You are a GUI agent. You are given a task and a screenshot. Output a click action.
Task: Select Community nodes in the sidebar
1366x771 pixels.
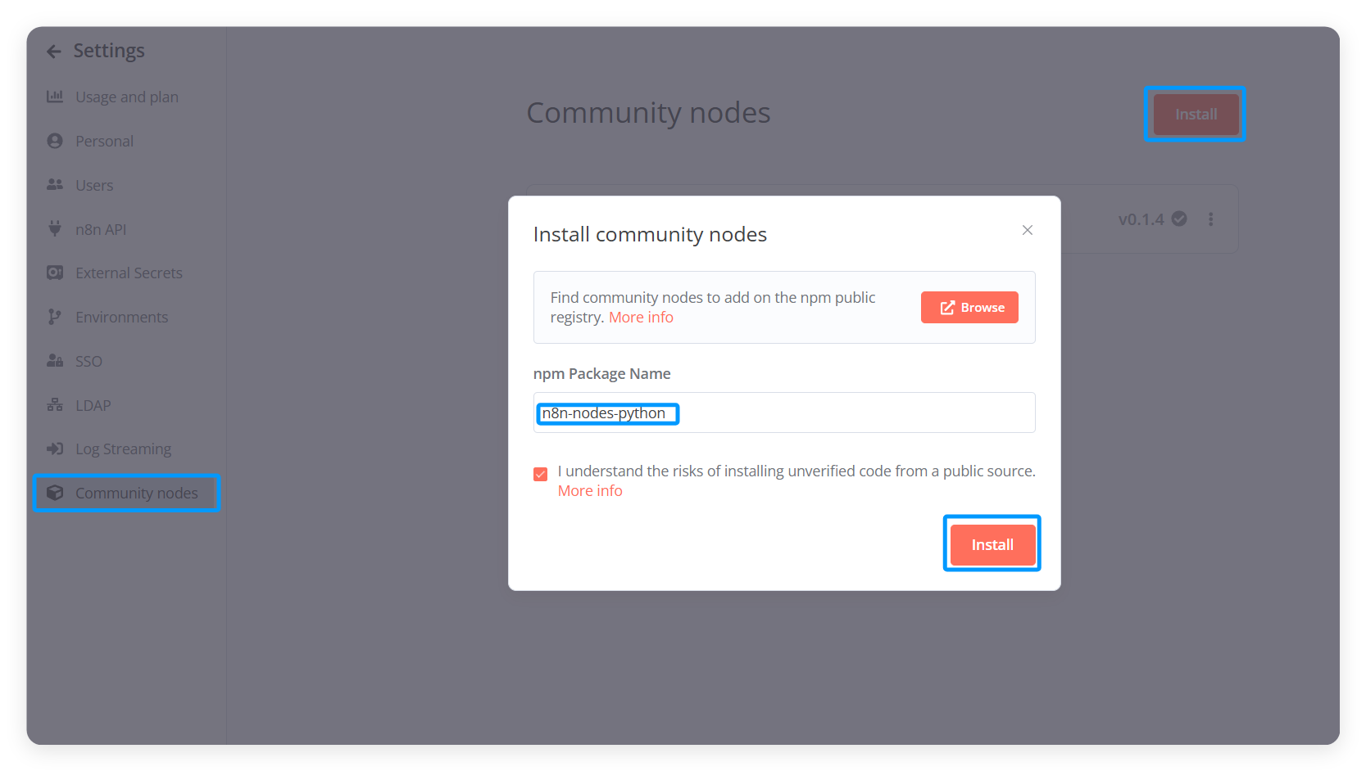[126, 493]
